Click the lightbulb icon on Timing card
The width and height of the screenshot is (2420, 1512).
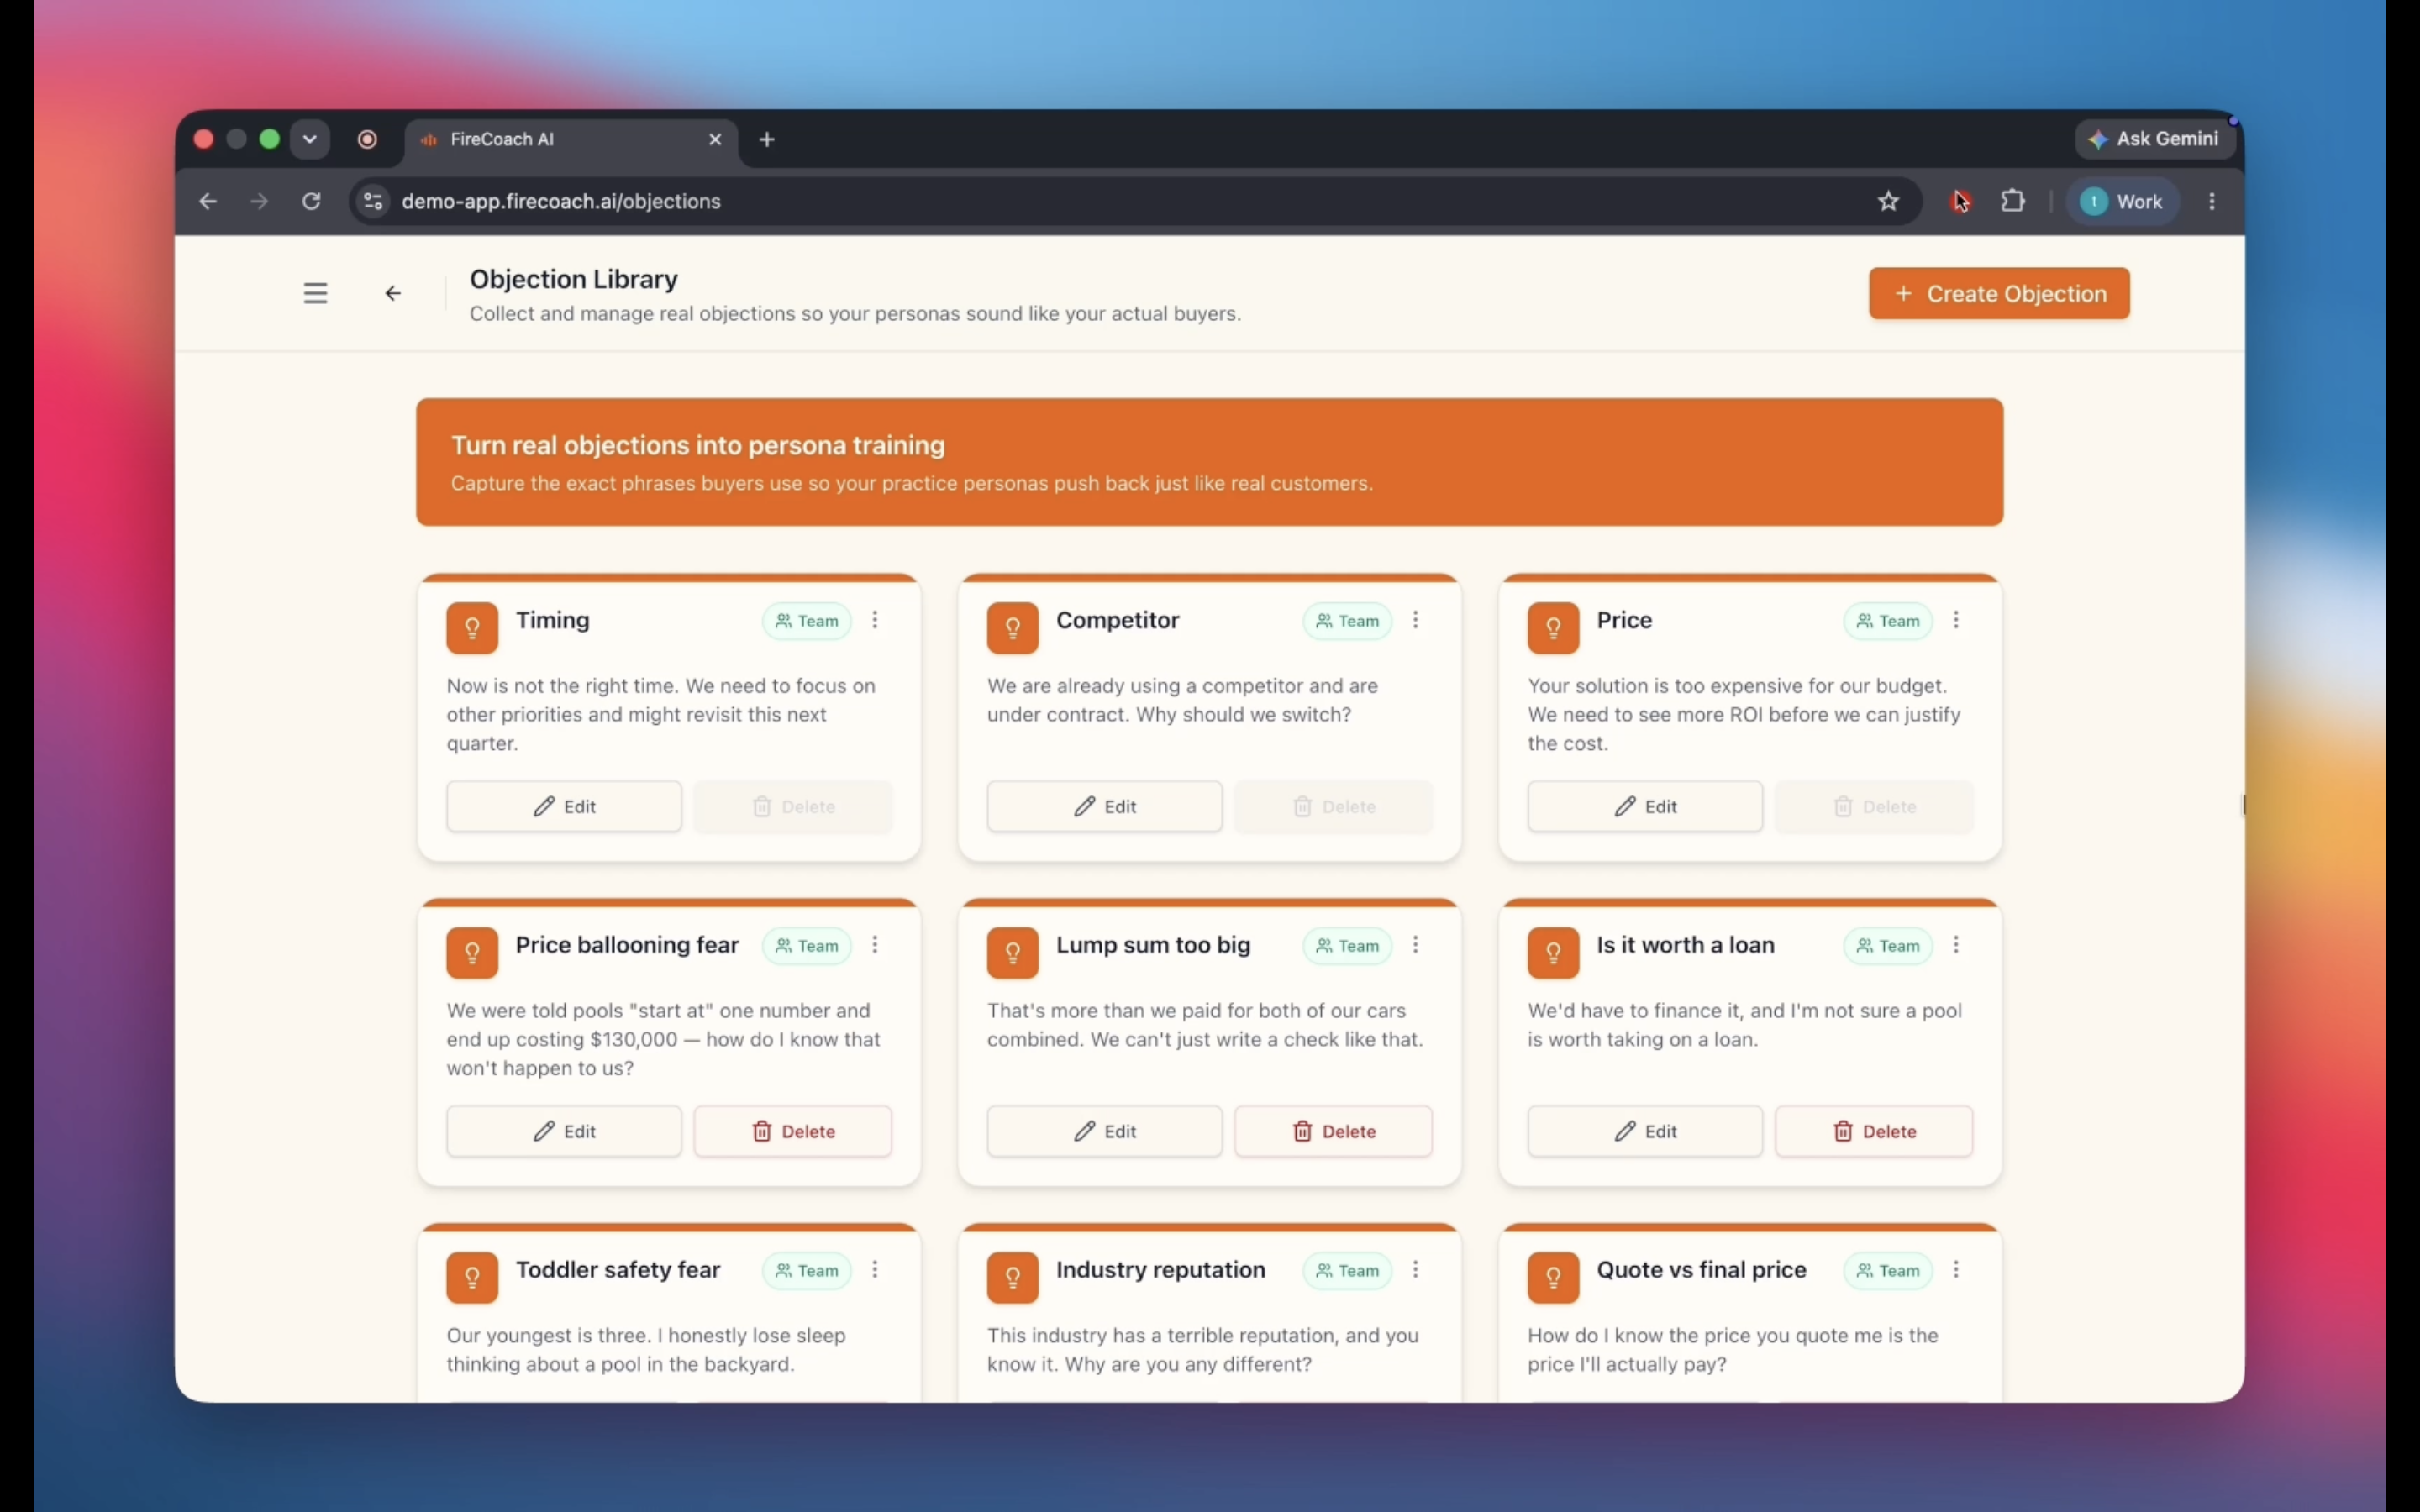point(472,628)
